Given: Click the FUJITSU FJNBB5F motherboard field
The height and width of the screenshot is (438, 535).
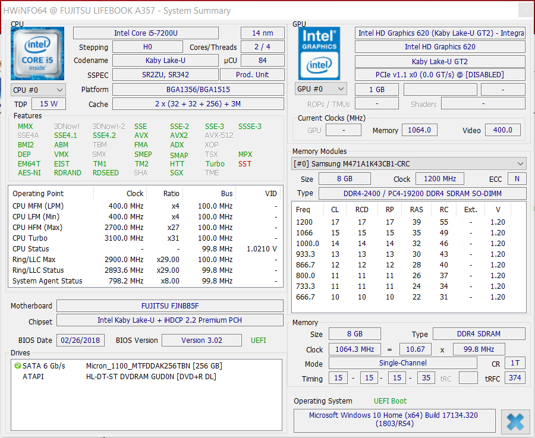Looking at the screenshot, I should [x=170, y=306].
